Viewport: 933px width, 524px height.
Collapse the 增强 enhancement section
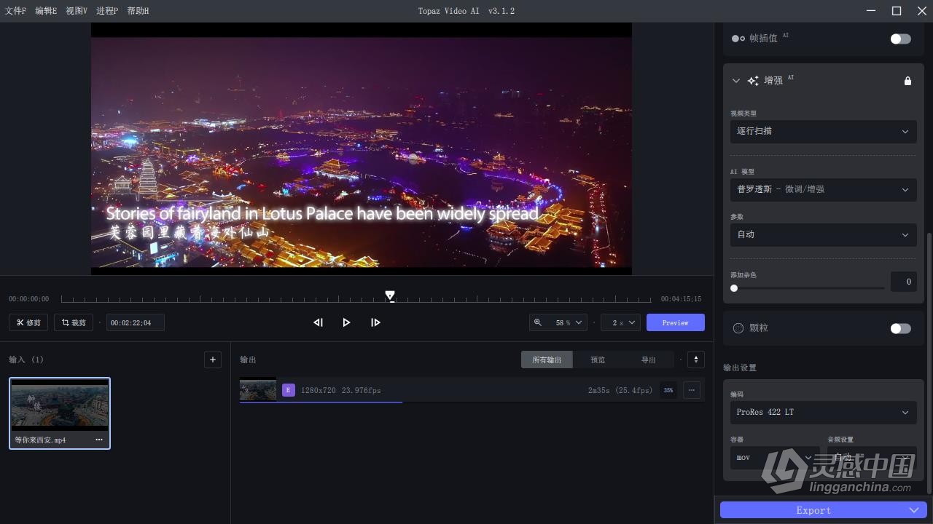tap(735, 81)
